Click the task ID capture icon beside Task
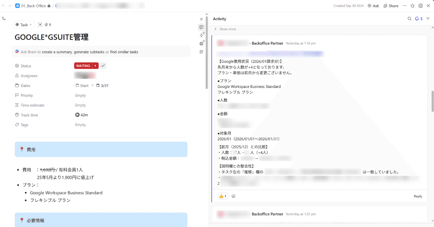Image resolution: width=434 pixels, height=227 pixels. (x=40, y=25)
